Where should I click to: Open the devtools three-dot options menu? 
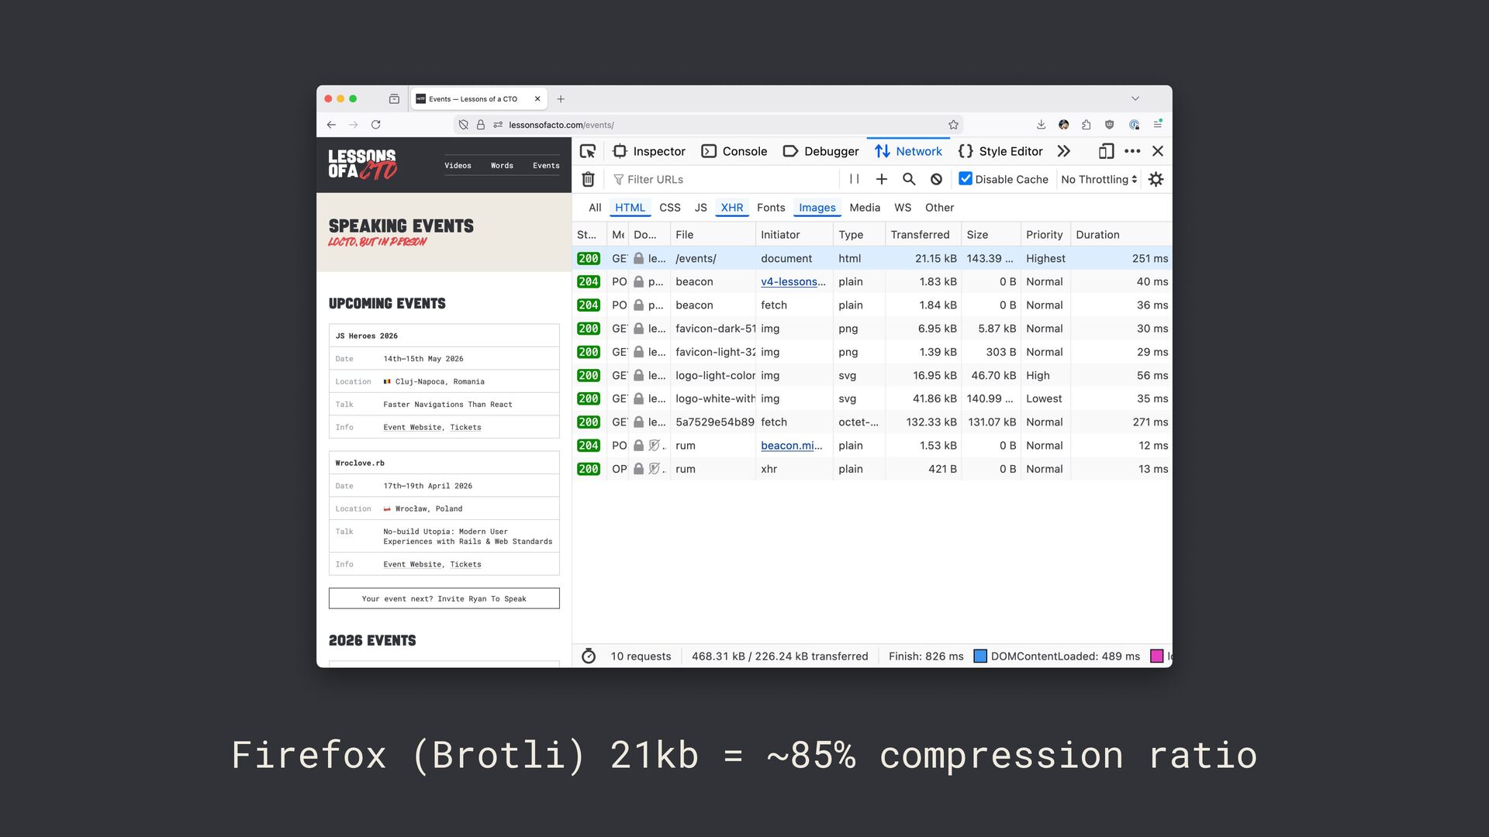[1132, 151]
